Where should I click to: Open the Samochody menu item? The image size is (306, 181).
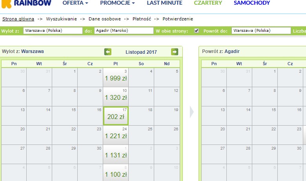pyautogui.click(x=252, y=3)
